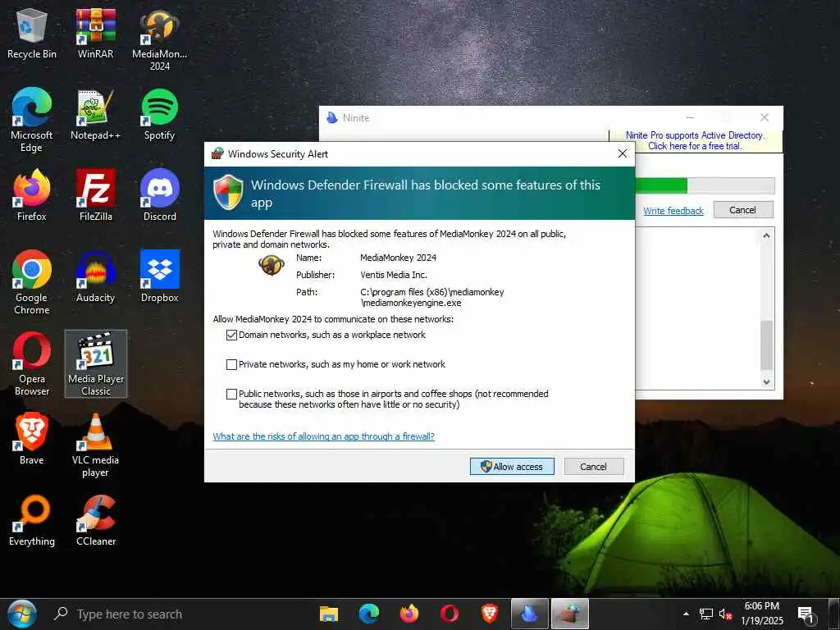
Task: Switch to the Ninite taskbar button
Action: click(x=530, y=614)
